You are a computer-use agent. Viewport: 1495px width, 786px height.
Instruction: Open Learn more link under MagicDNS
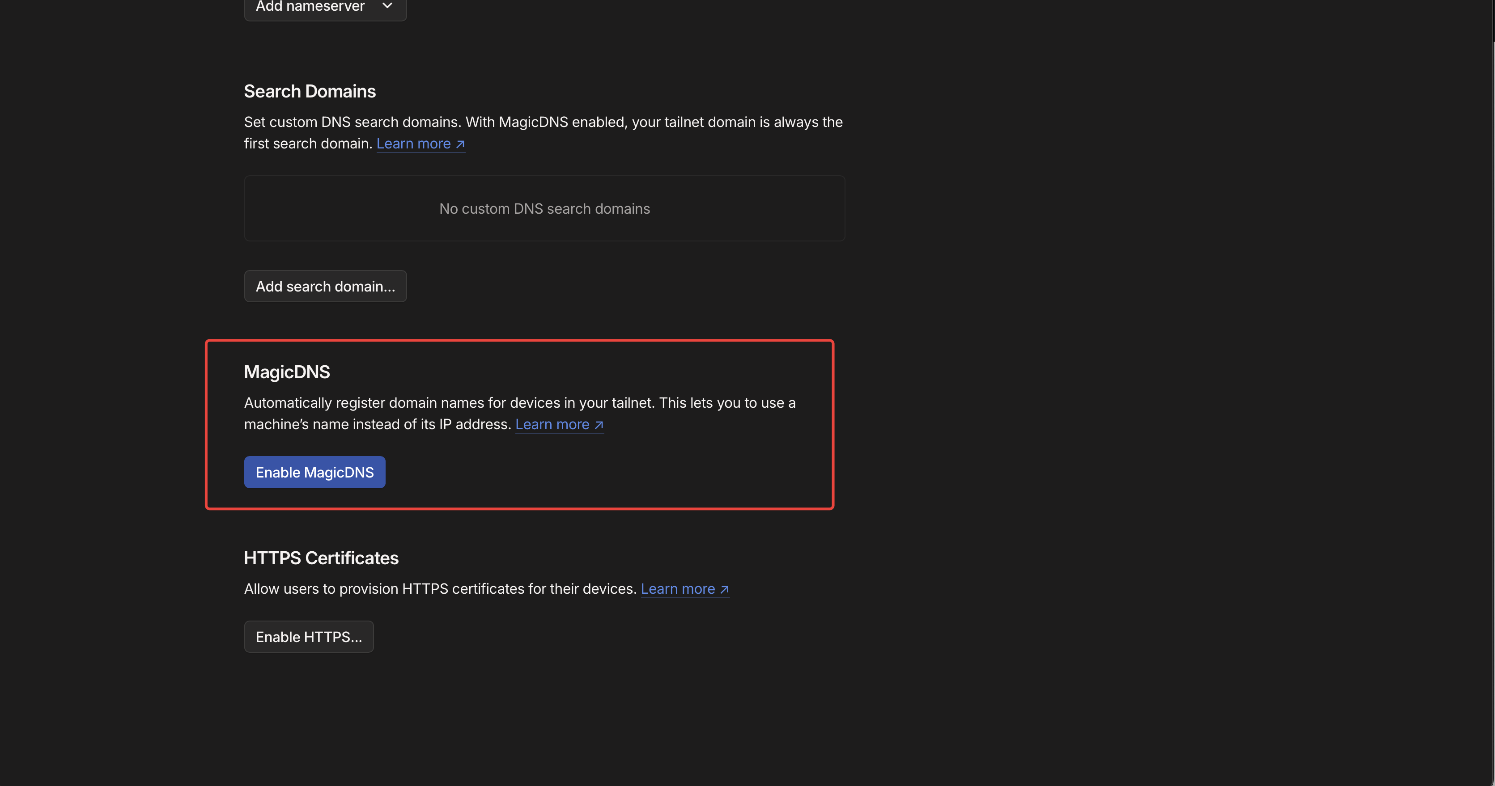[560, 424]
